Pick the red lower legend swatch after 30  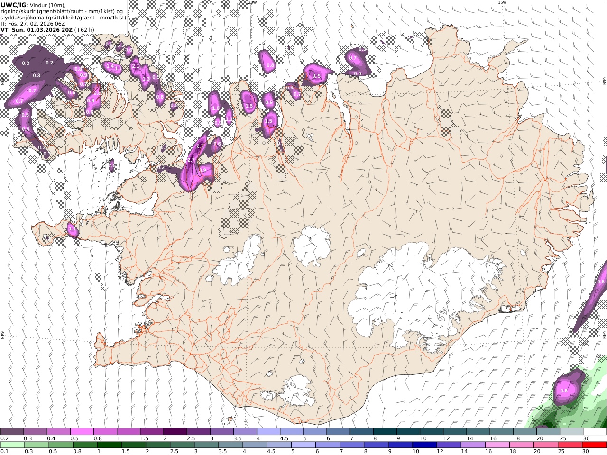594,445
